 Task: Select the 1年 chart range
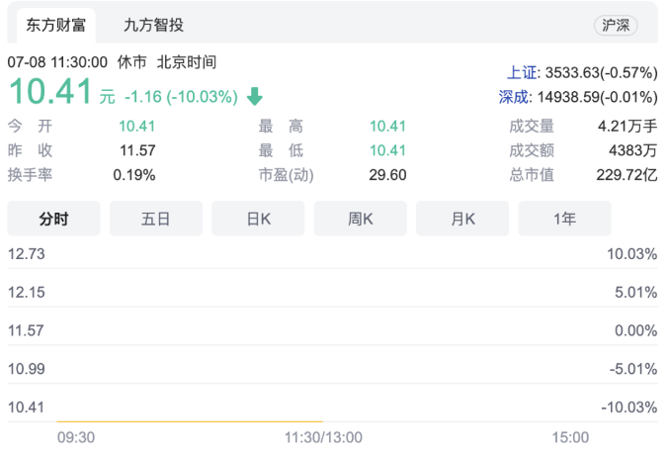coord(564,219)
